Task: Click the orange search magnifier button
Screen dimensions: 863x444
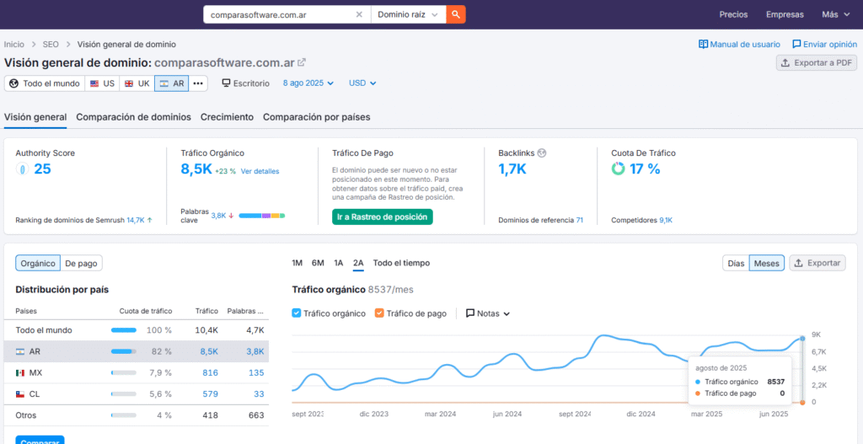Action: pos(456,14)
